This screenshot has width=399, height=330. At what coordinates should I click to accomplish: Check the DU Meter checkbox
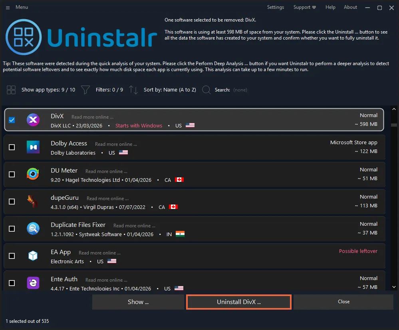tap(12, 175)
